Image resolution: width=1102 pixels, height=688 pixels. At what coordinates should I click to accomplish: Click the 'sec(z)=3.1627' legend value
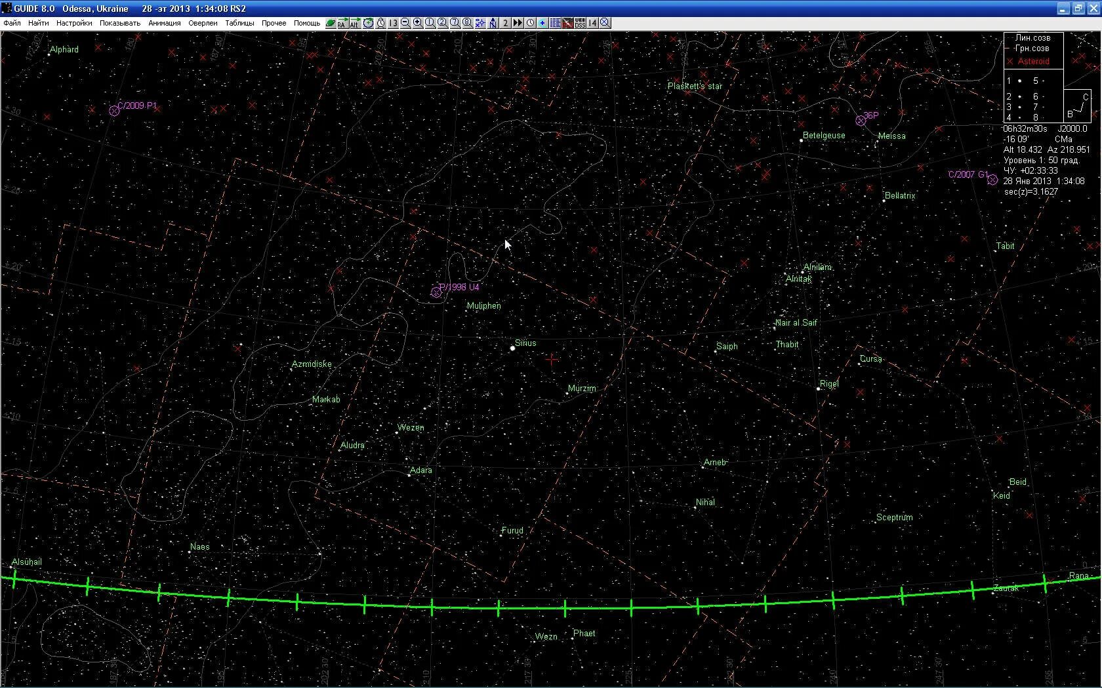[1031, 192]
